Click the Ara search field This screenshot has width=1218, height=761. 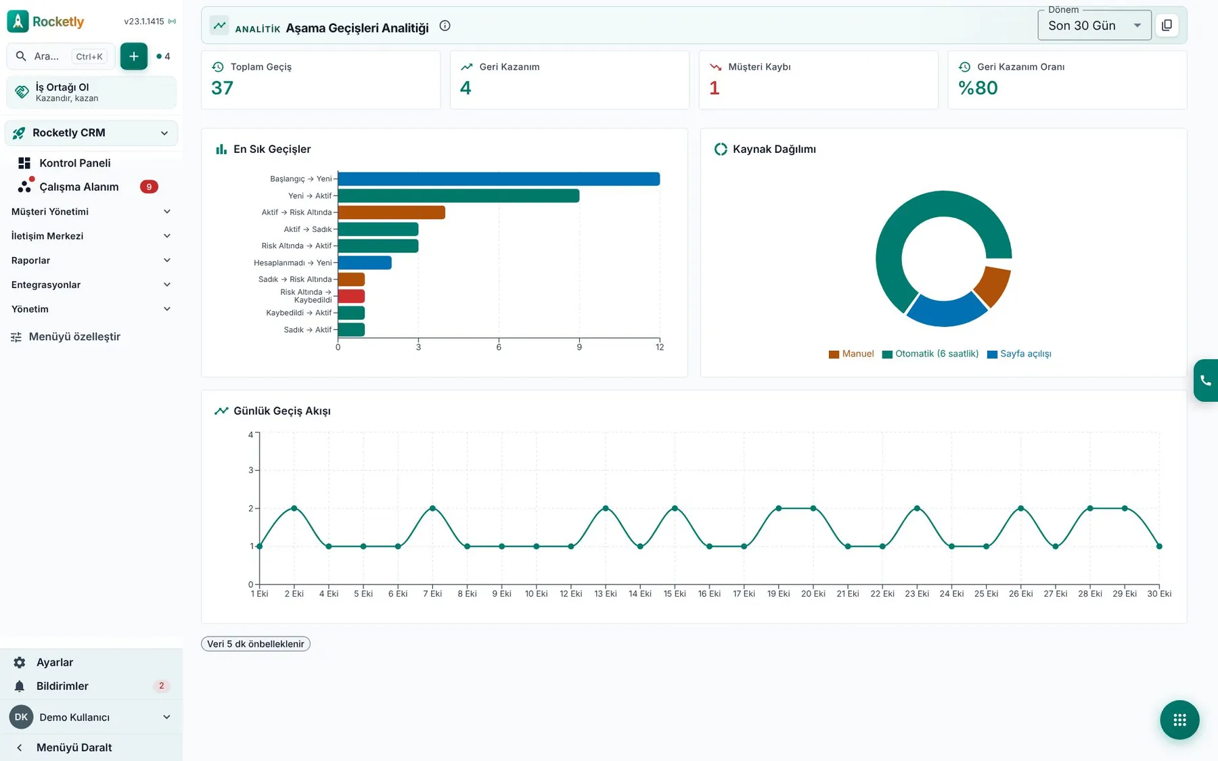coord(61,56)
